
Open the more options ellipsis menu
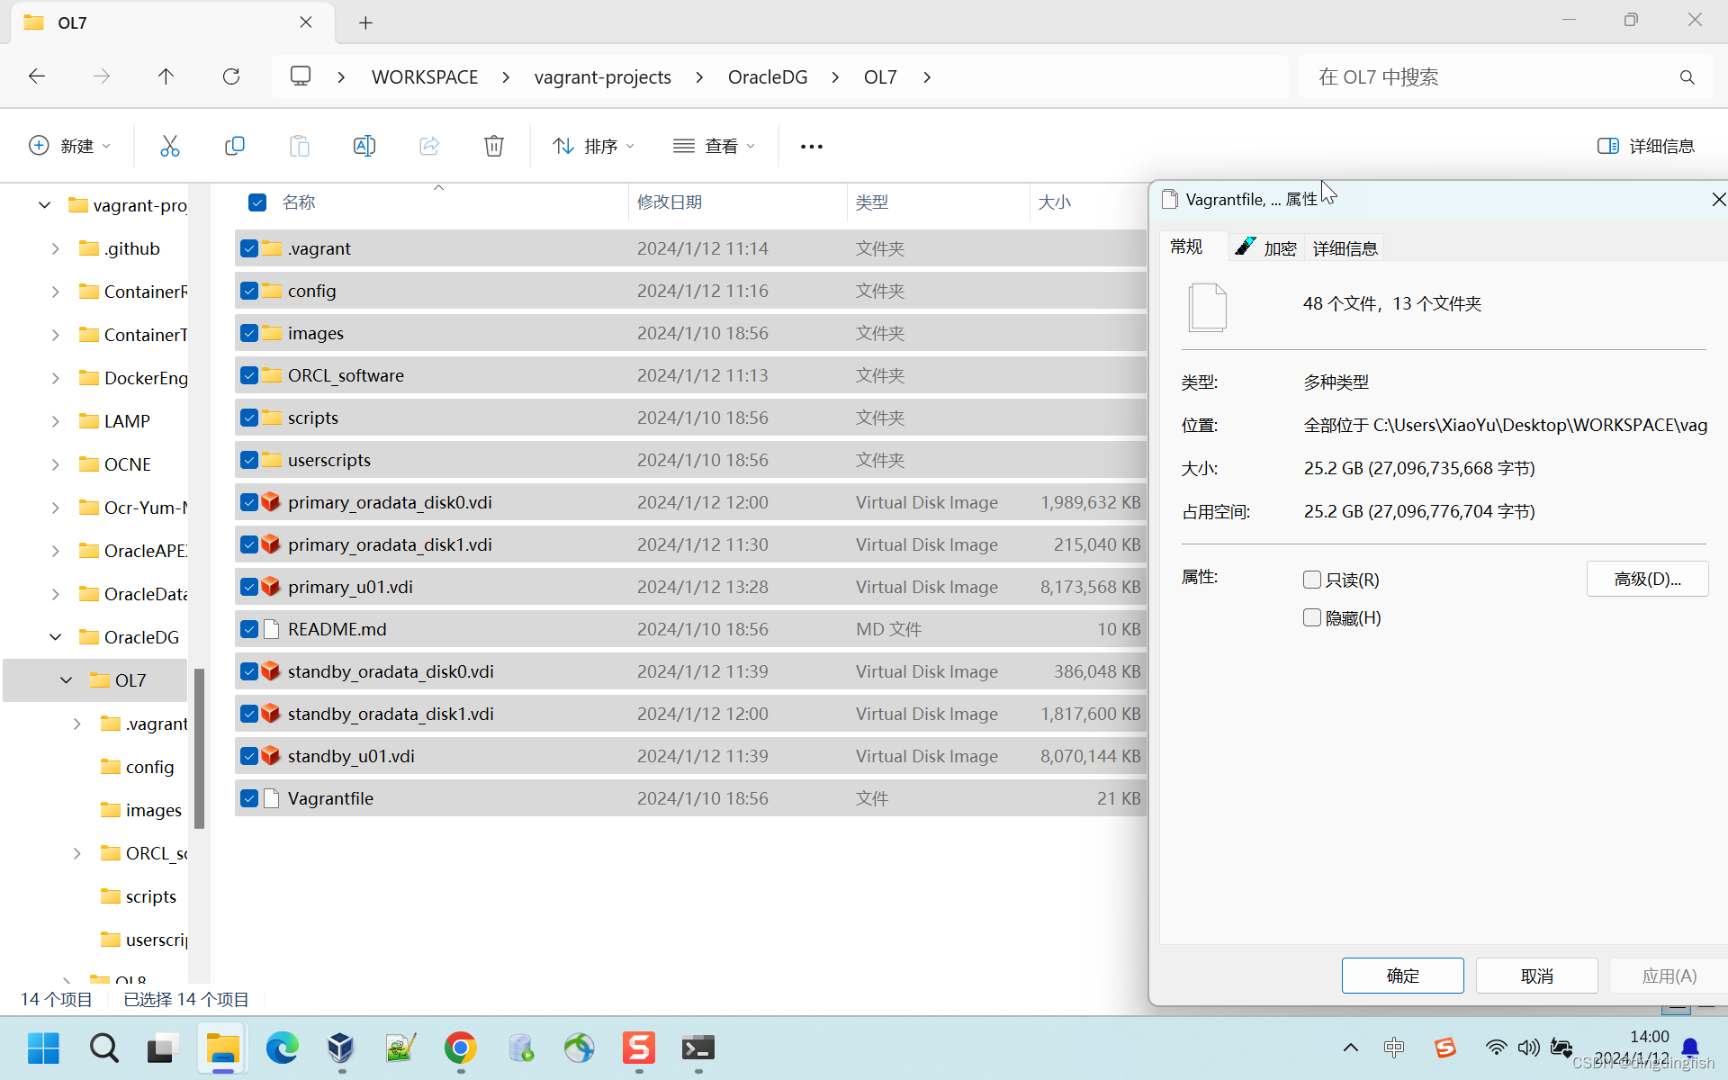812,147
